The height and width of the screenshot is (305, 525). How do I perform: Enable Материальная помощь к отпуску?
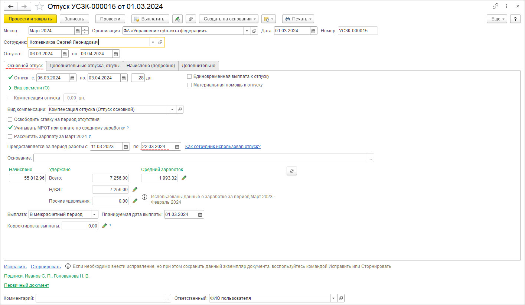pyautogui.click(x=189, y=85)
